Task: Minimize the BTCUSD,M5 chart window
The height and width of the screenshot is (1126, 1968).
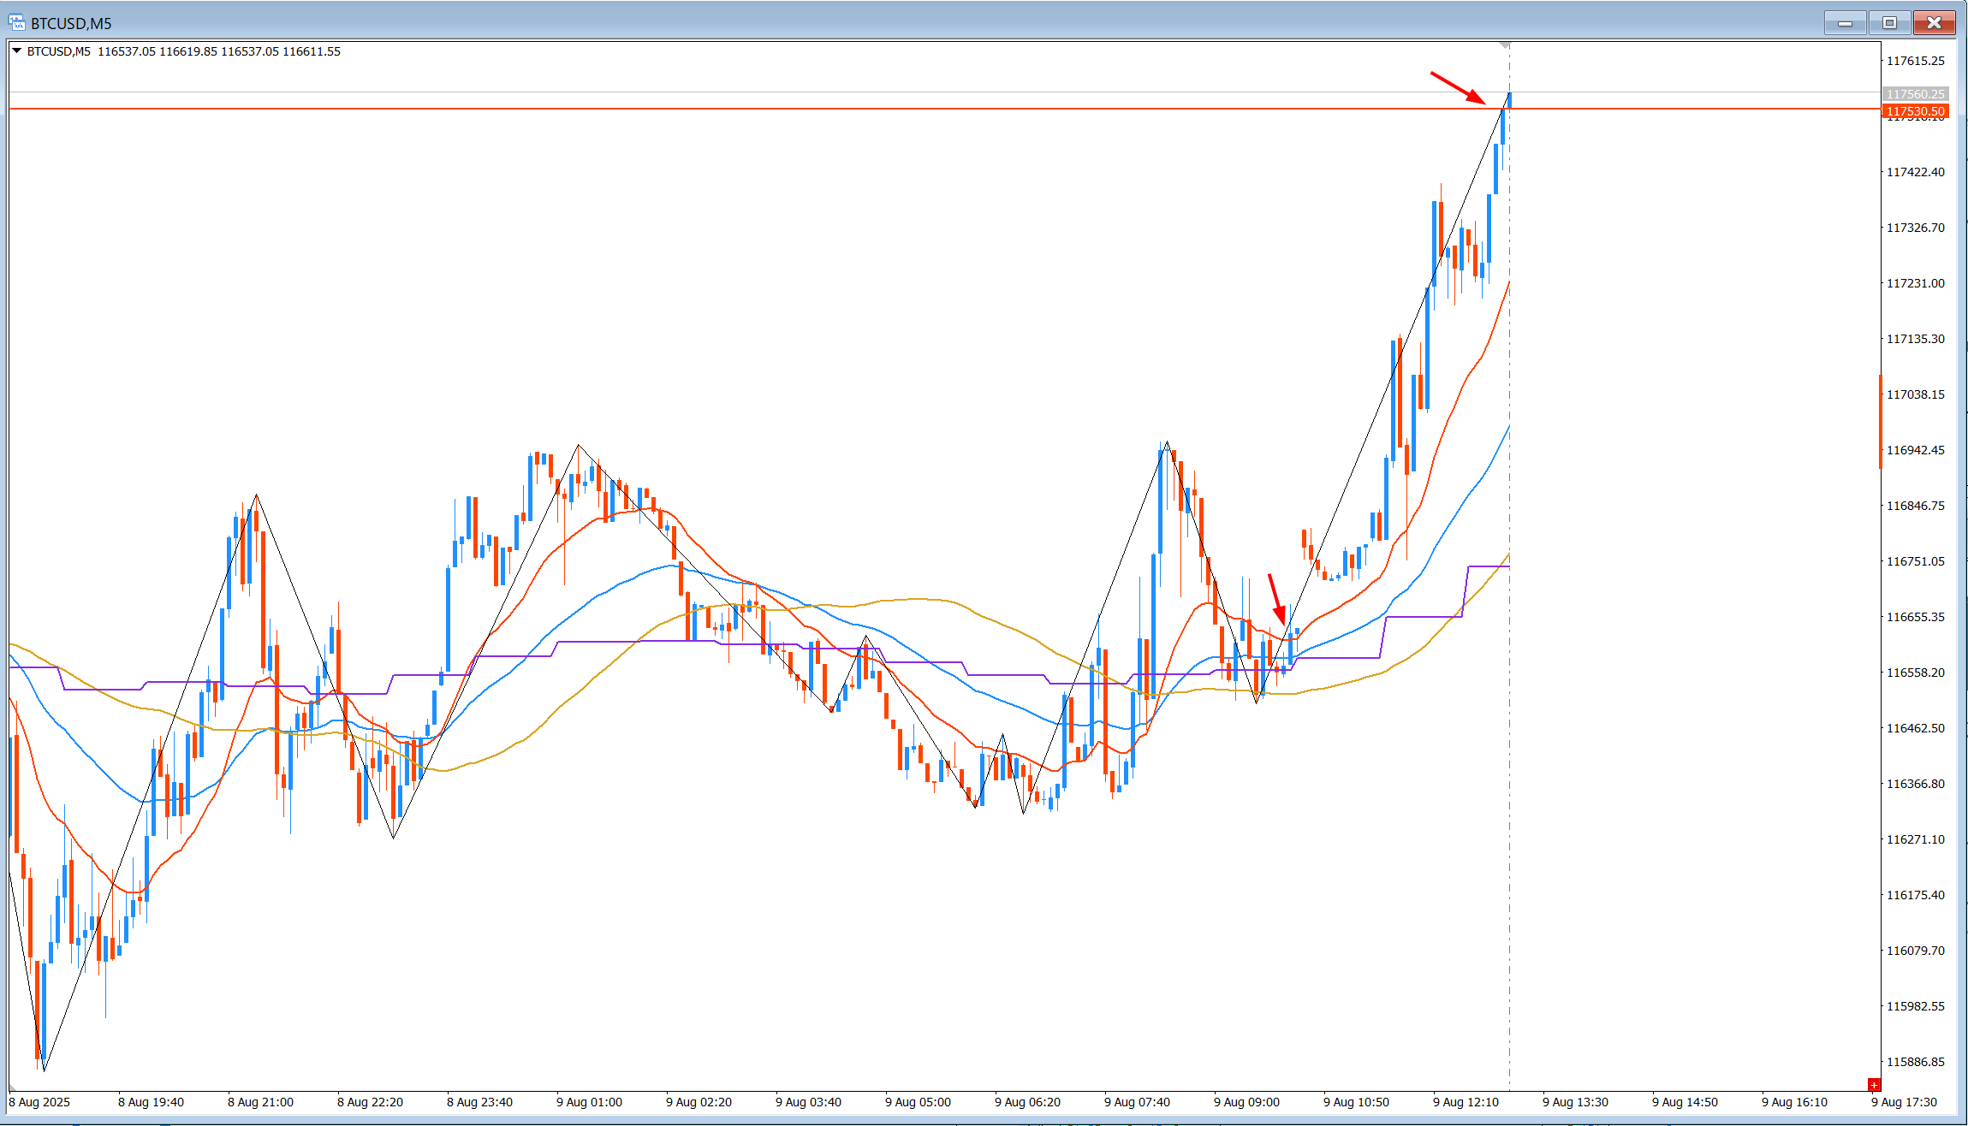Action: coord(1845,23)
